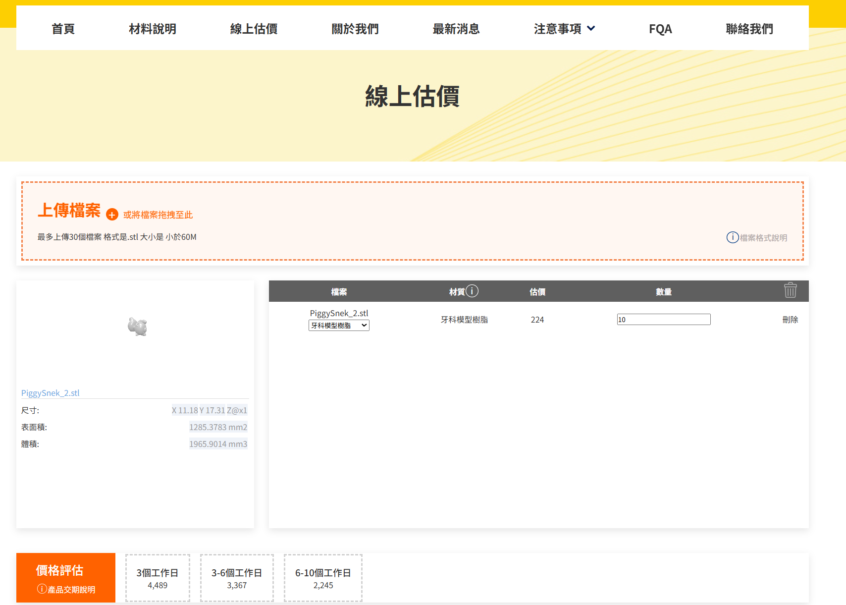
Task: Open the FQA page
Action: (660, 29)
